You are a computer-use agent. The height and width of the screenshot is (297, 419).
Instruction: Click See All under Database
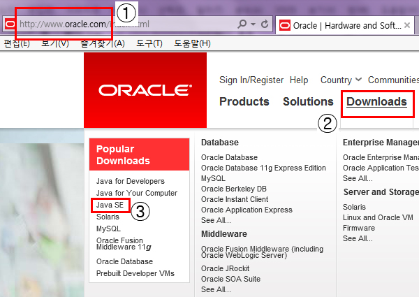click(x=216, y=220)
